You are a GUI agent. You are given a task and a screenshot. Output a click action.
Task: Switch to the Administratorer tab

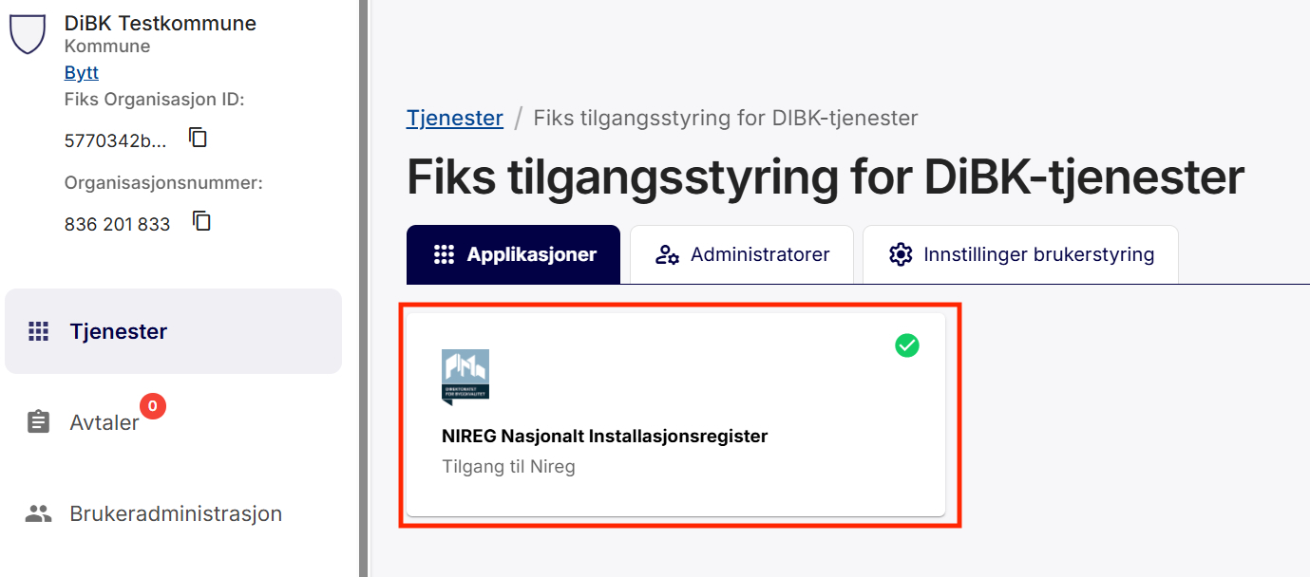(742, 253)
